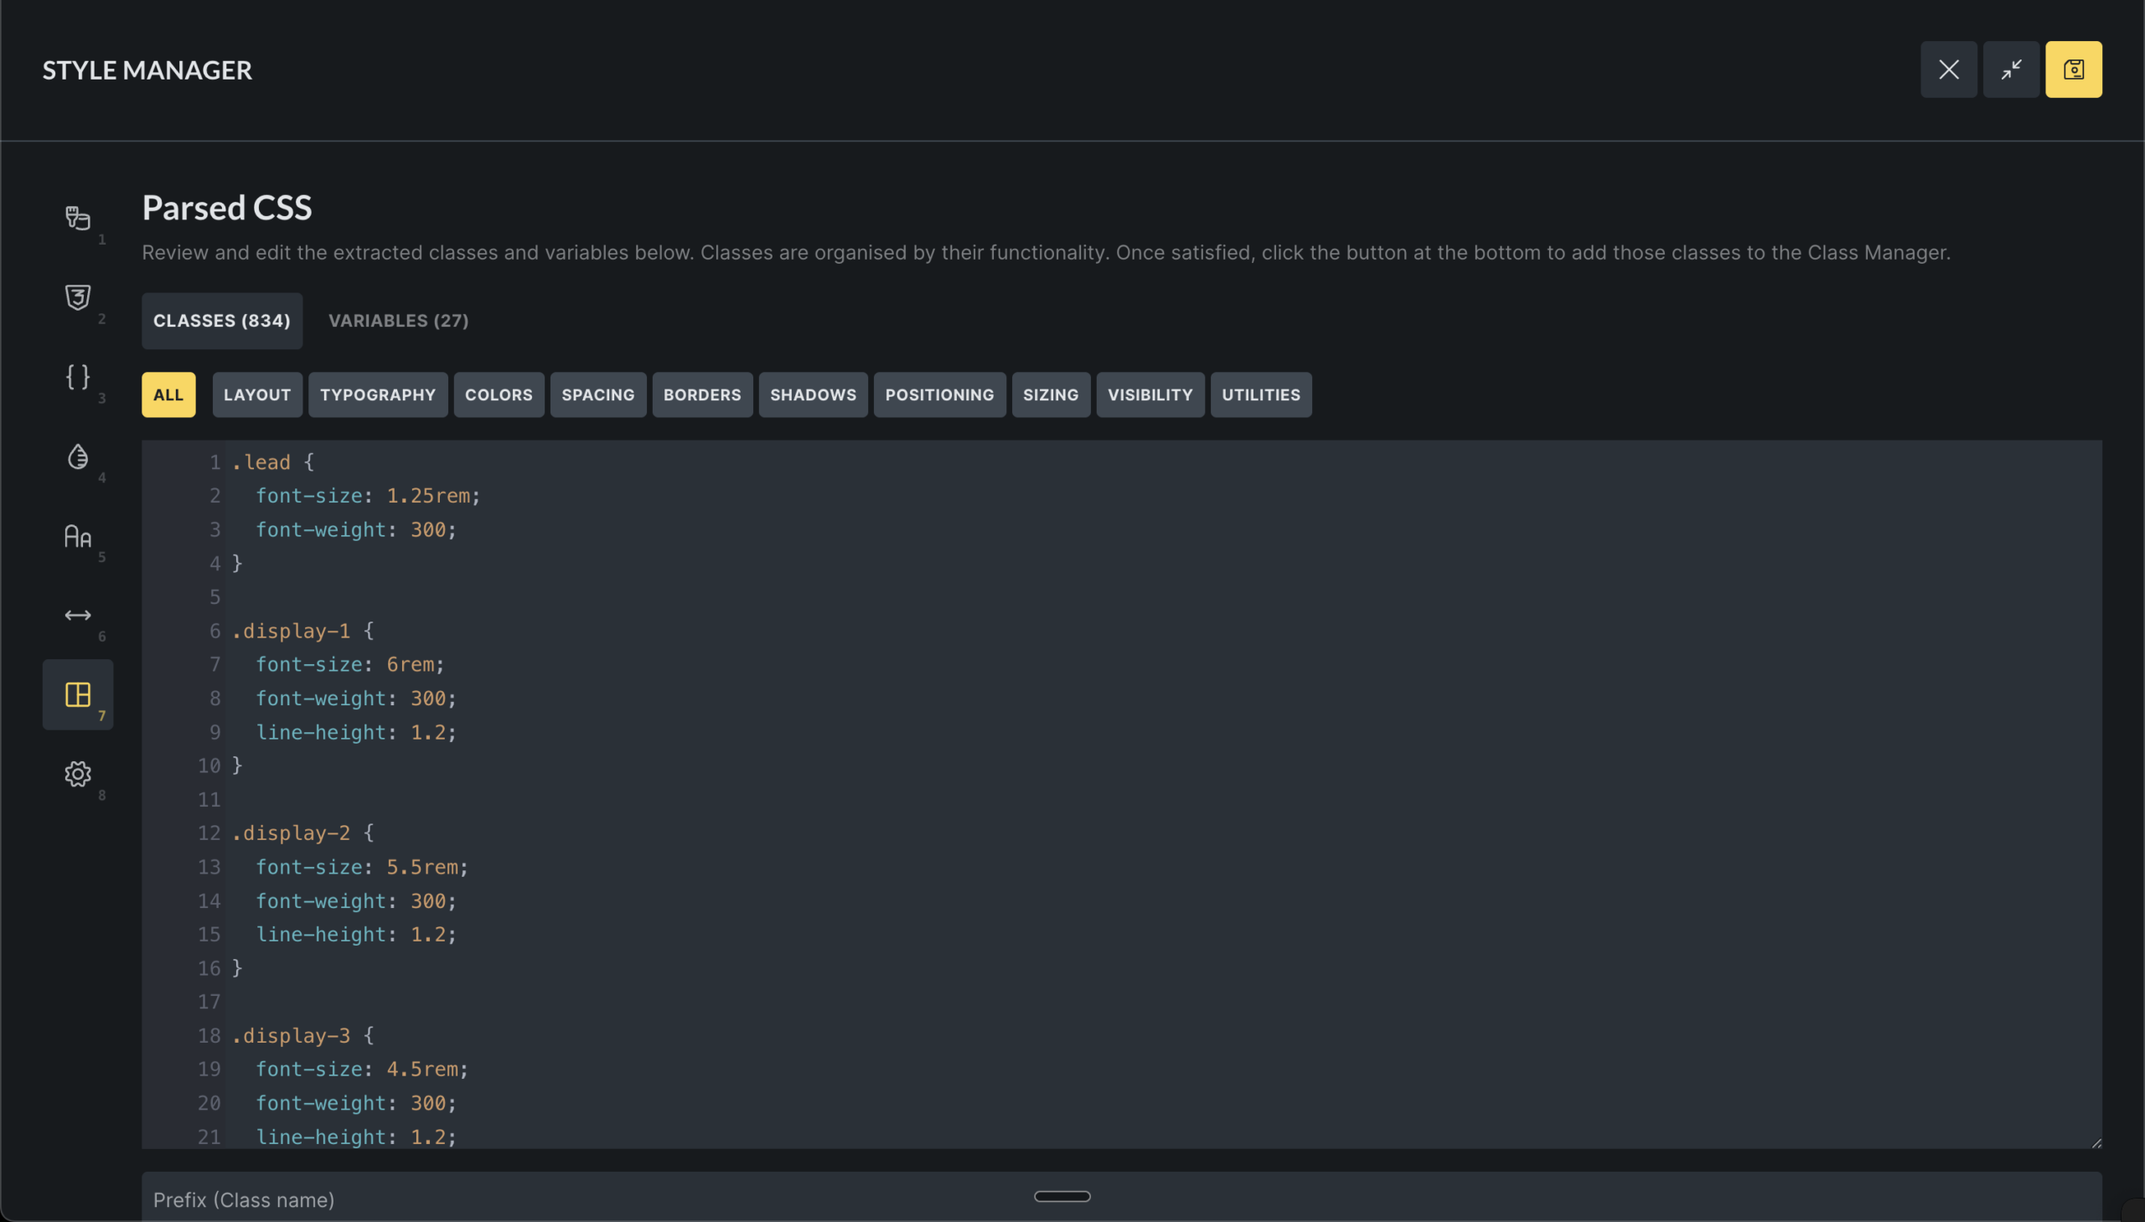Click the code editor resize handle
Screen dimensions: 2145x1222
2096,1142
